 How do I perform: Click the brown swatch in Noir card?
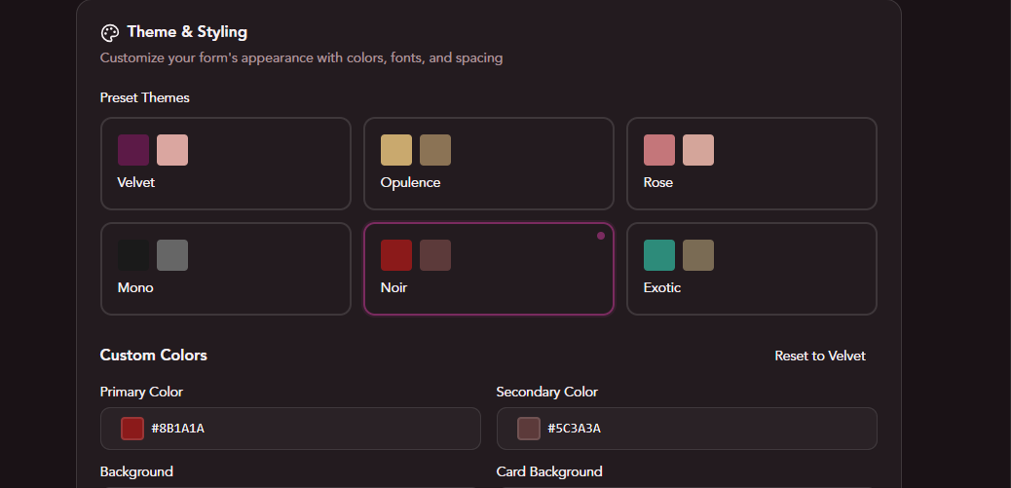[435, 255]
